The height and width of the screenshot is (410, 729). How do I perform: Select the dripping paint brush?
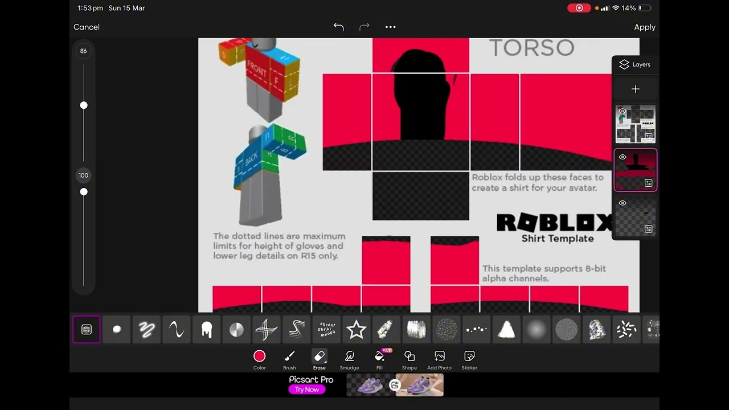click(x=207, y=329)
